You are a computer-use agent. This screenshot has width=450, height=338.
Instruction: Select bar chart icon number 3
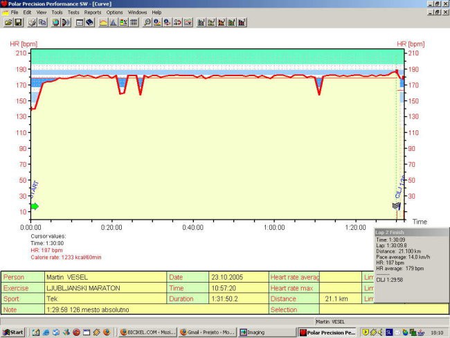(x=222, y=22)
